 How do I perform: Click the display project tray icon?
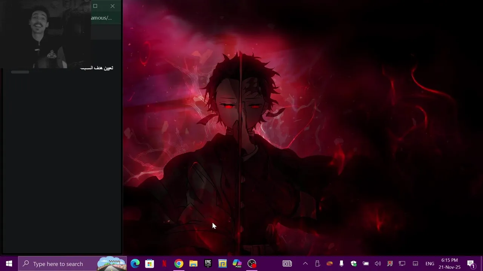[402, 264]
